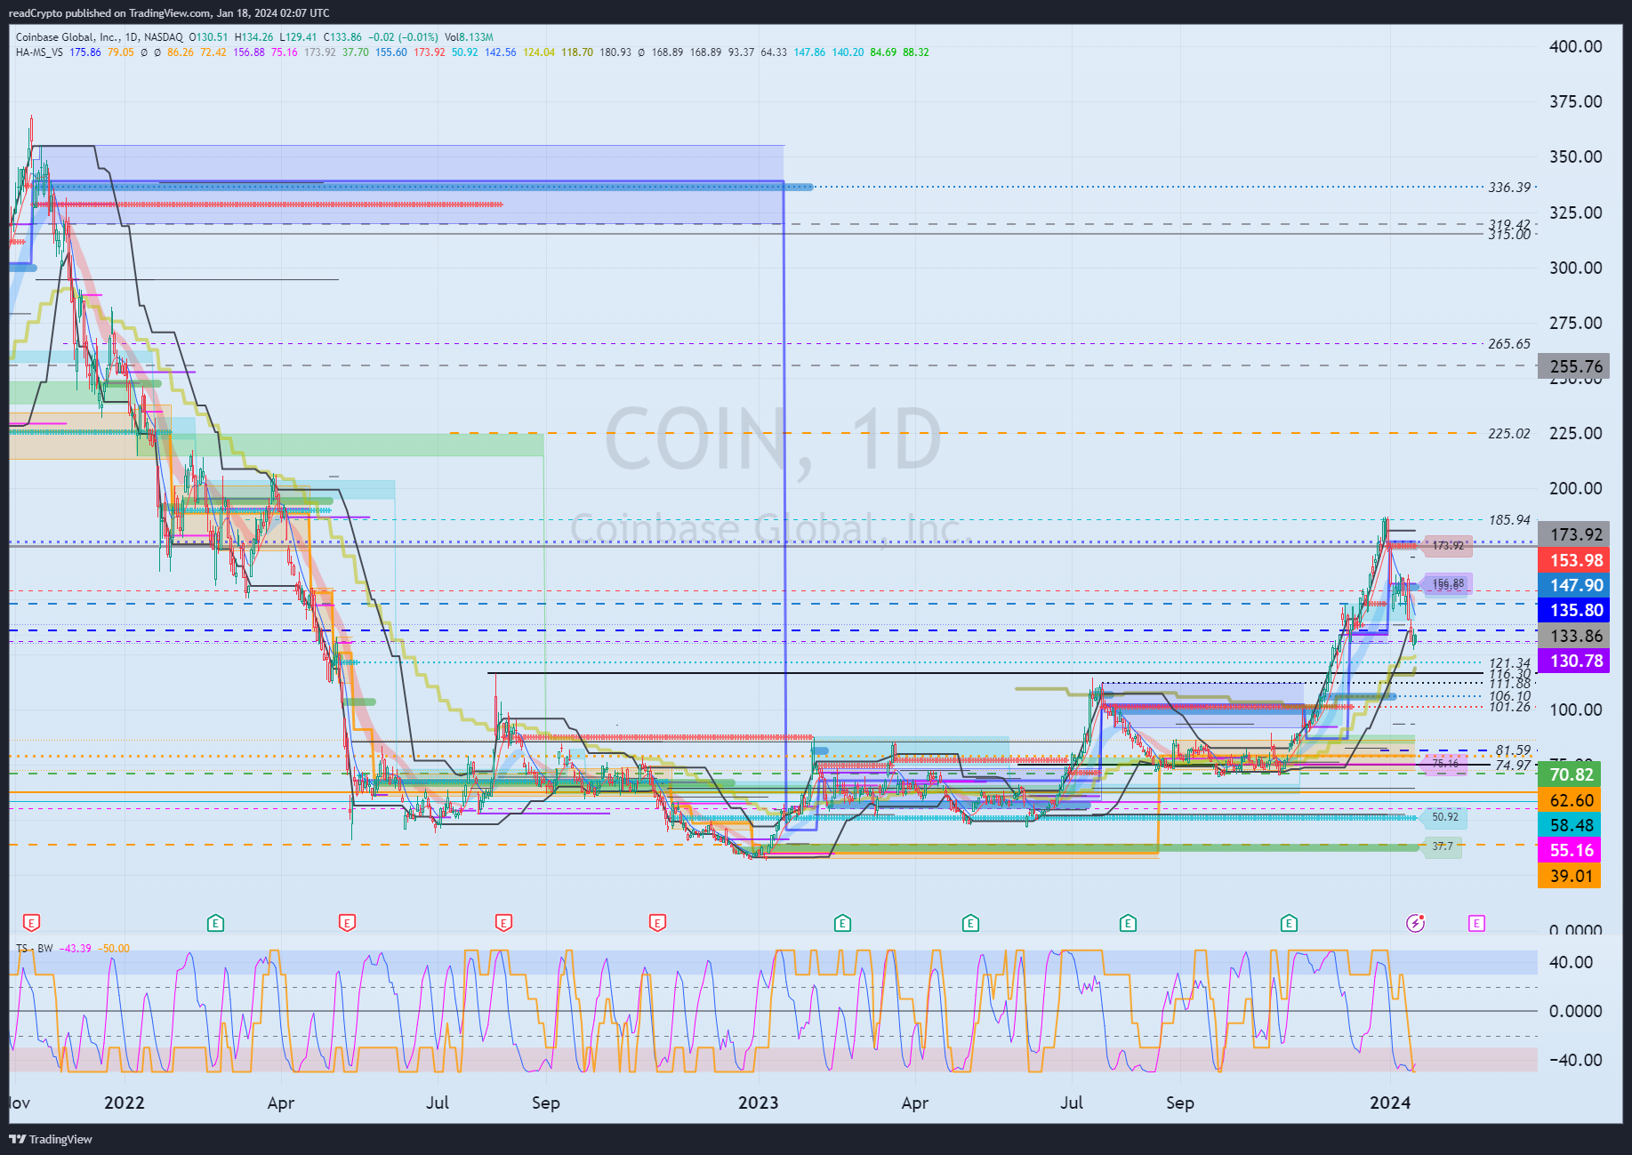Click the pink 173.92 tag on chart
Viewport: 1632px width, 1155px height.
(x=1448, y=545)
